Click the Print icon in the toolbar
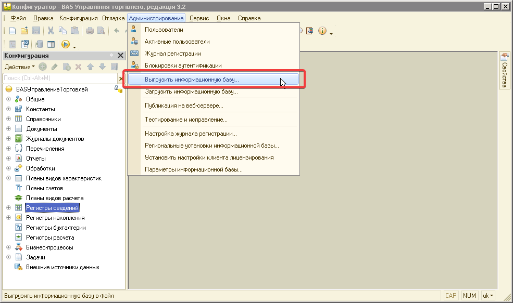 (89, 31)
